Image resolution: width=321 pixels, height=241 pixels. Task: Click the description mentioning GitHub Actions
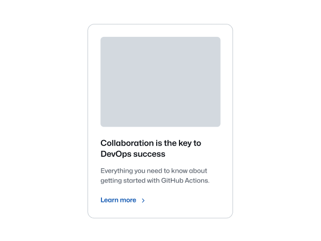(x=155, y=176)
